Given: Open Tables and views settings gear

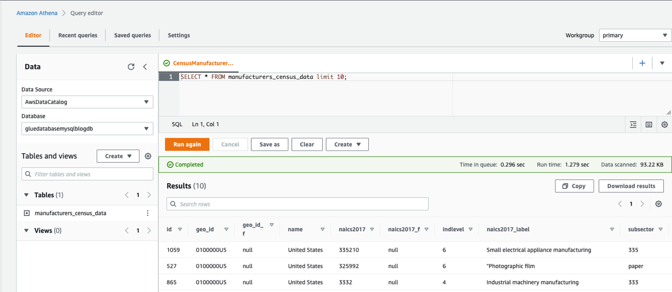Looking at the screenshot, I should click(148, 156).
